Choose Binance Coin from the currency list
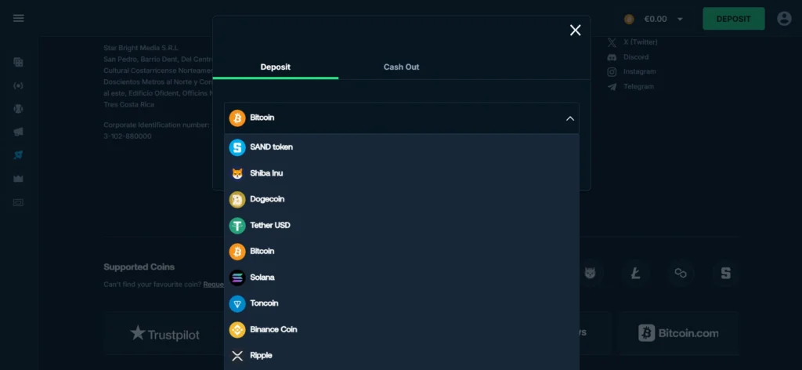 [402, 329]
